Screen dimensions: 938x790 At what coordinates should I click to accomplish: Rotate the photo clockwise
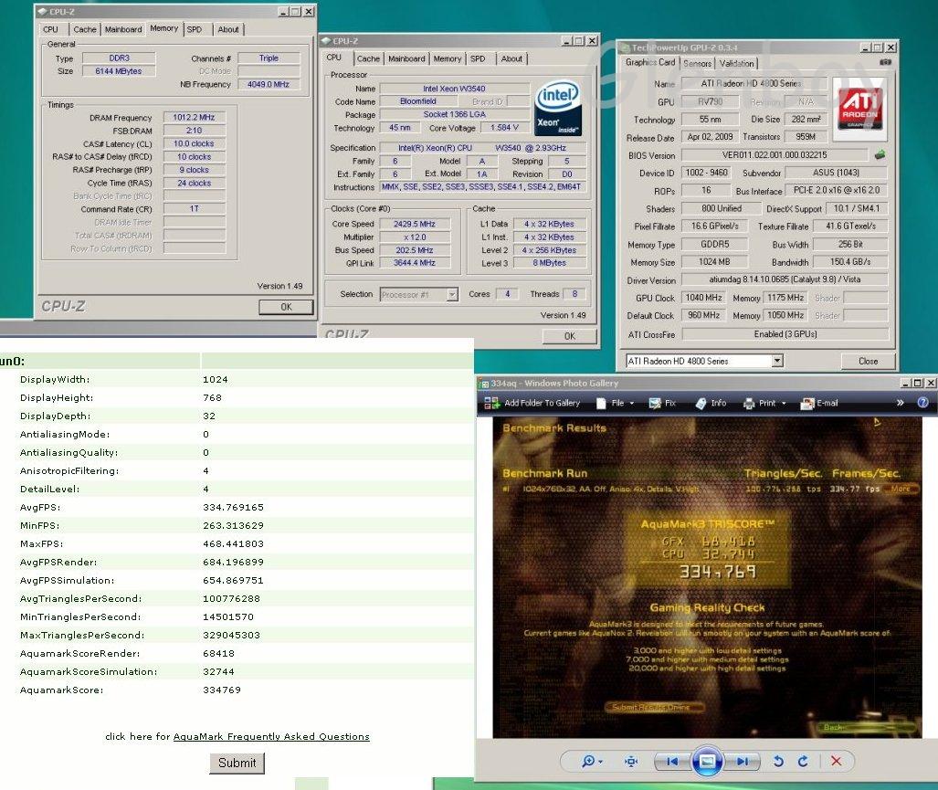click(803, 761)
